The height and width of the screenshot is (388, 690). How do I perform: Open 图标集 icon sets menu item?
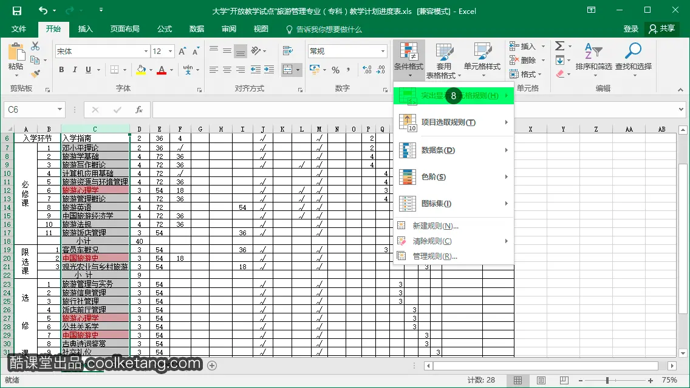coord(454,204)
